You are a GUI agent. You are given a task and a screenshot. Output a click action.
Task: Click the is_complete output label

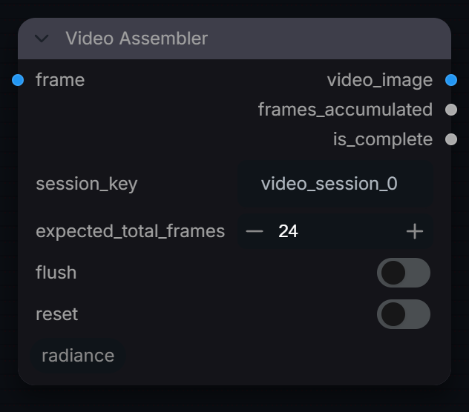click(383, 139)
